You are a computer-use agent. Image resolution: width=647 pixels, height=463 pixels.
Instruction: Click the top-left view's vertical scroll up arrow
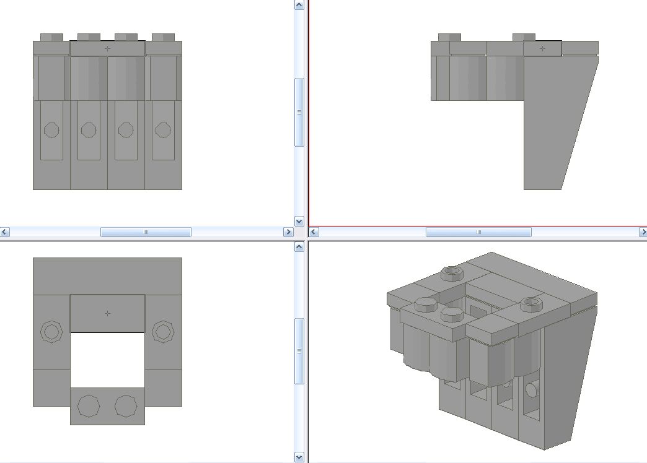(299, 5)
